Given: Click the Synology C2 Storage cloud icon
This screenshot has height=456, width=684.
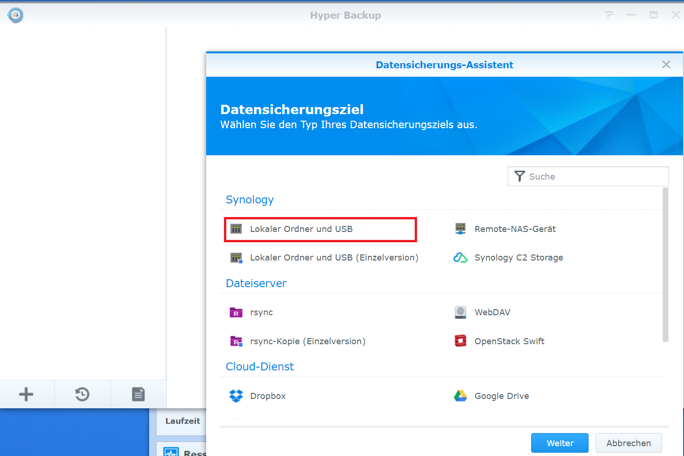Looking at the screenshot, I should pyautogui.click(x=461, y=258).
